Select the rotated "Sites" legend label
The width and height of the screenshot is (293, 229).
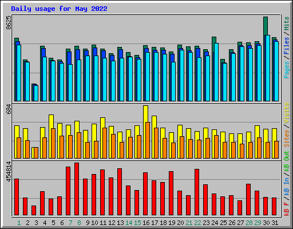pos(287,138)
